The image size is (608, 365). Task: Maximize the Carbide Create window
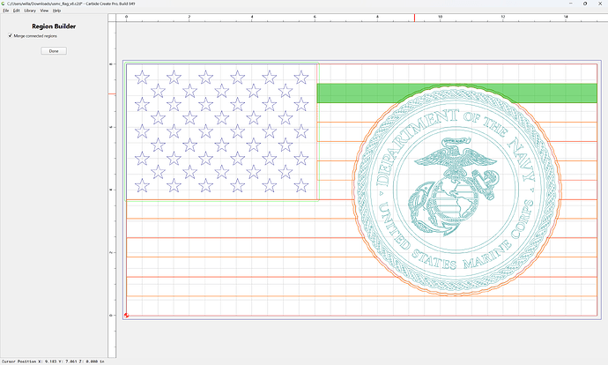pos(585,4)
